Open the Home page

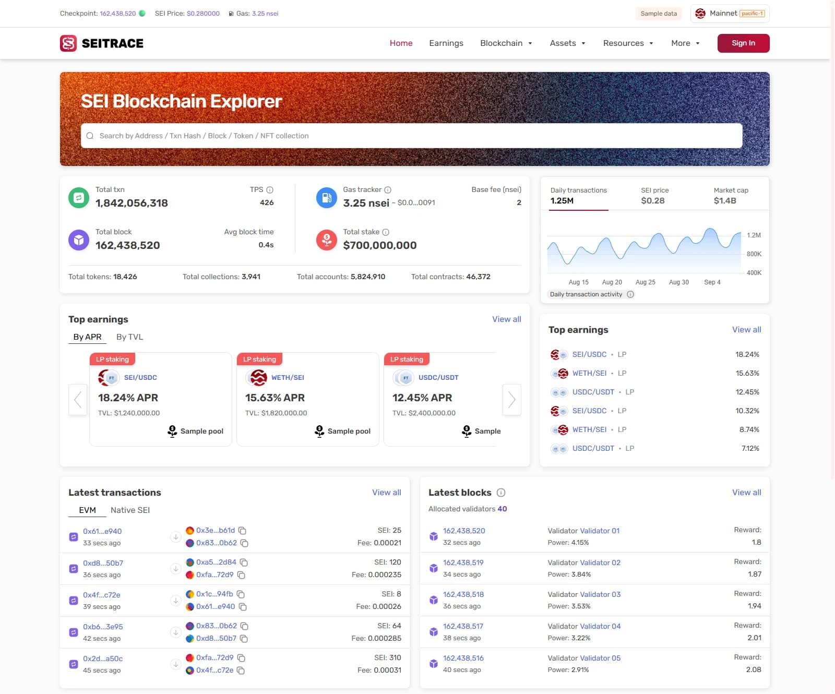pos(401,43)
